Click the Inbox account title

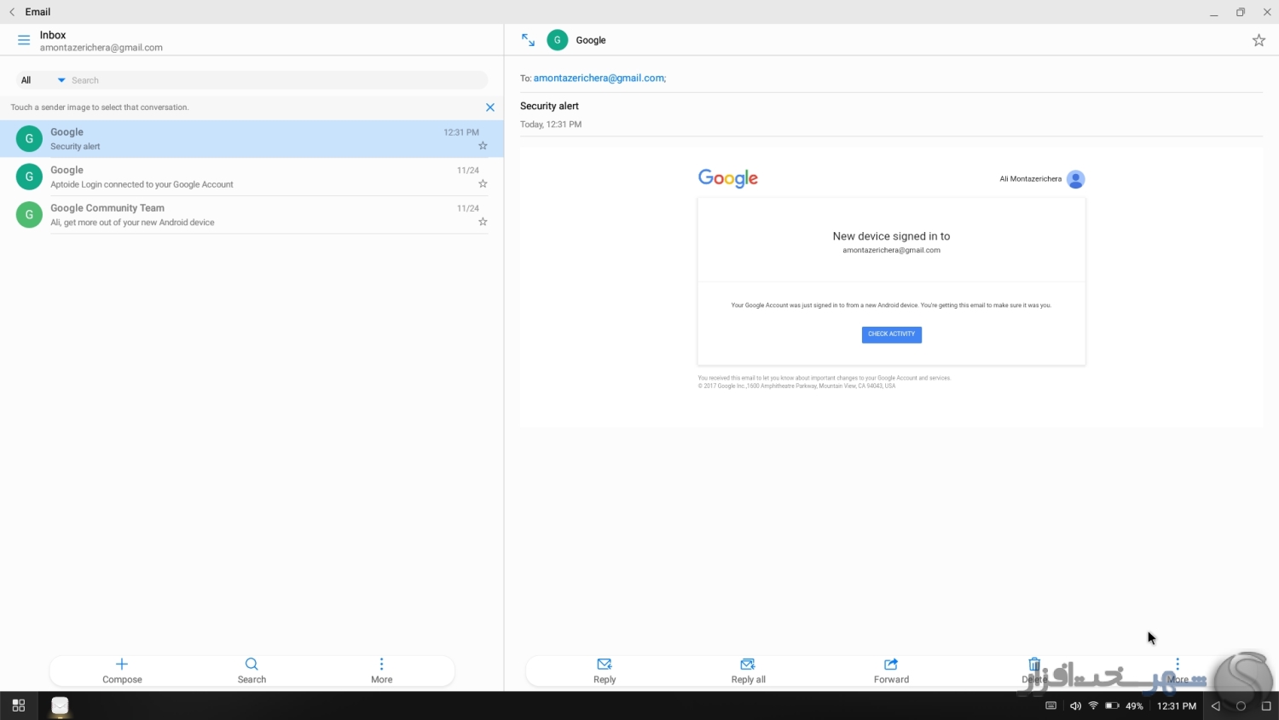53,35
